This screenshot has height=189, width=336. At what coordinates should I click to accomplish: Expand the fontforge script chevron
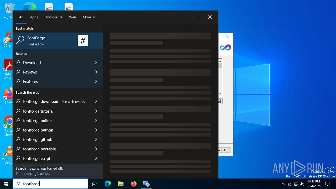click(96, 158)
